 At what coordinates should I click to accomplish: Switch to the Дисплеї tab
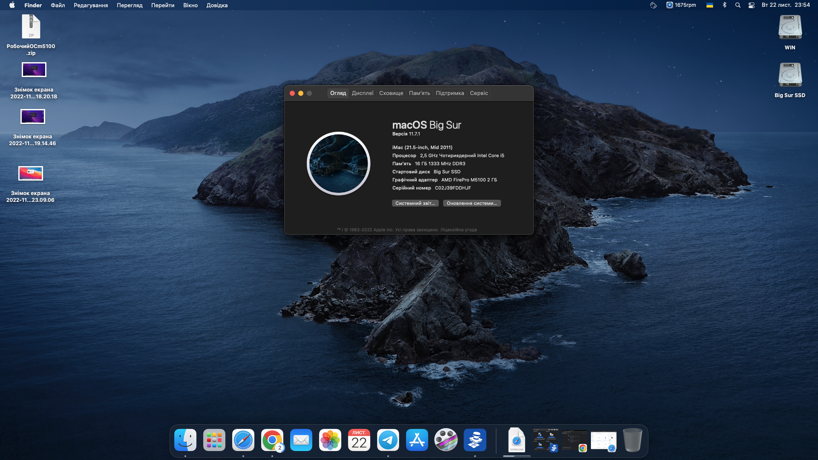(x=363, y=93)
